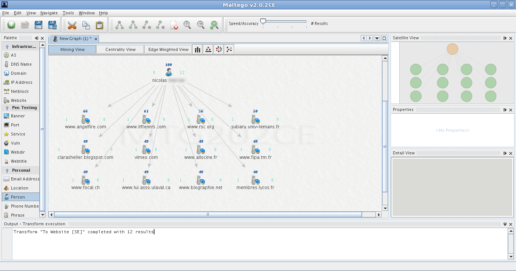Open the Tools menu
Image resolution: width=516 pixels, height=271 pixels.
pyautogui.click(x=68, y=13)
